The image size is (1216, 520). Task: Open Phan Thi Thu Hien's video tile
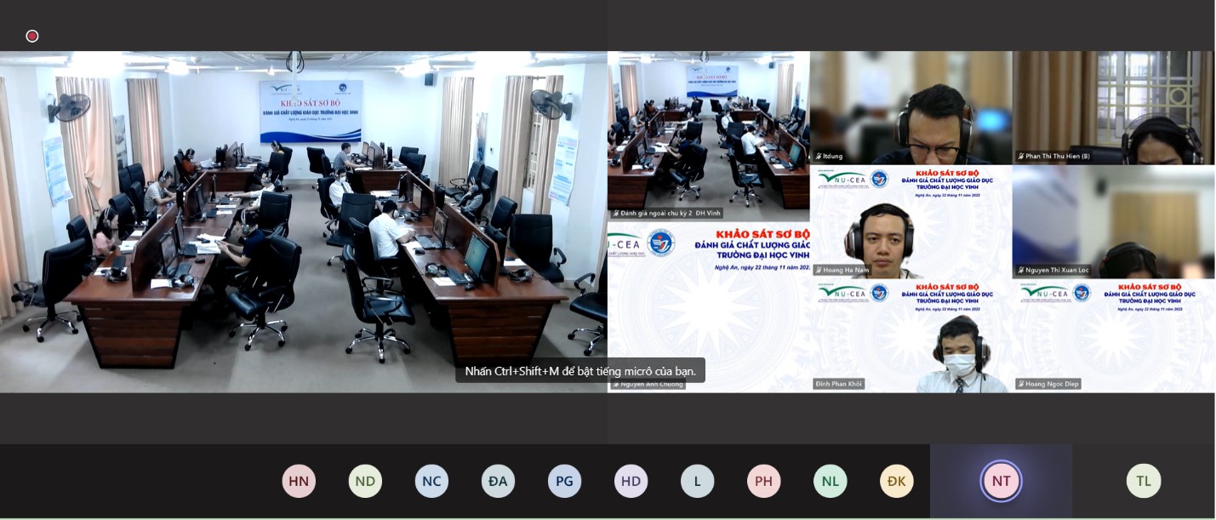[x=1113, y=107]
